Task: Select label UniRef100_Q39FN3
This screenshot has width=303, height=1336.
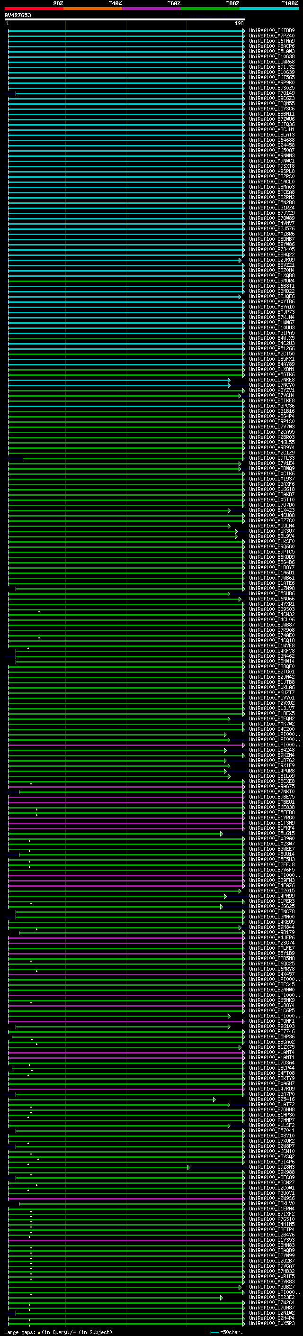Action: pos(272,881)
